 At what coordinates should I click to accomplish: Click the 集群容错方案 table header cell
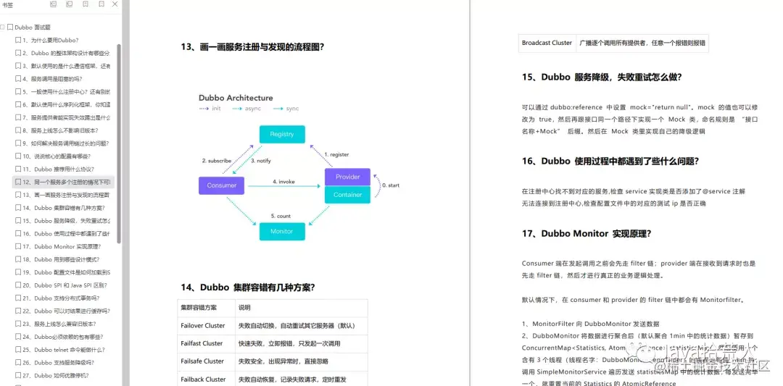[x=206, y=308]
